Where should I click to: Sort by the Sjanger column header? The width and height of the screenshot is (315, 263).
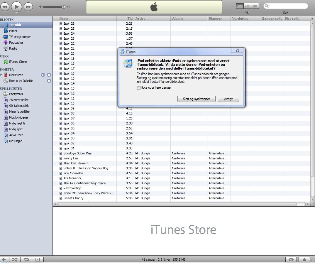[219, 18]
